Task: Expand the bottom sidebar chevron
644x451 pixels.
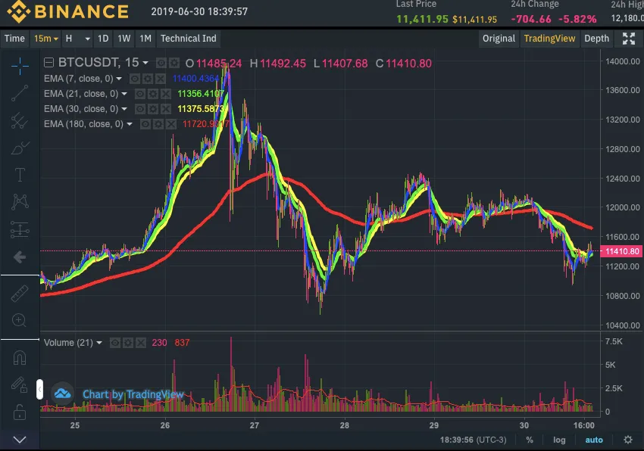Action: click(x=20, y=440)
